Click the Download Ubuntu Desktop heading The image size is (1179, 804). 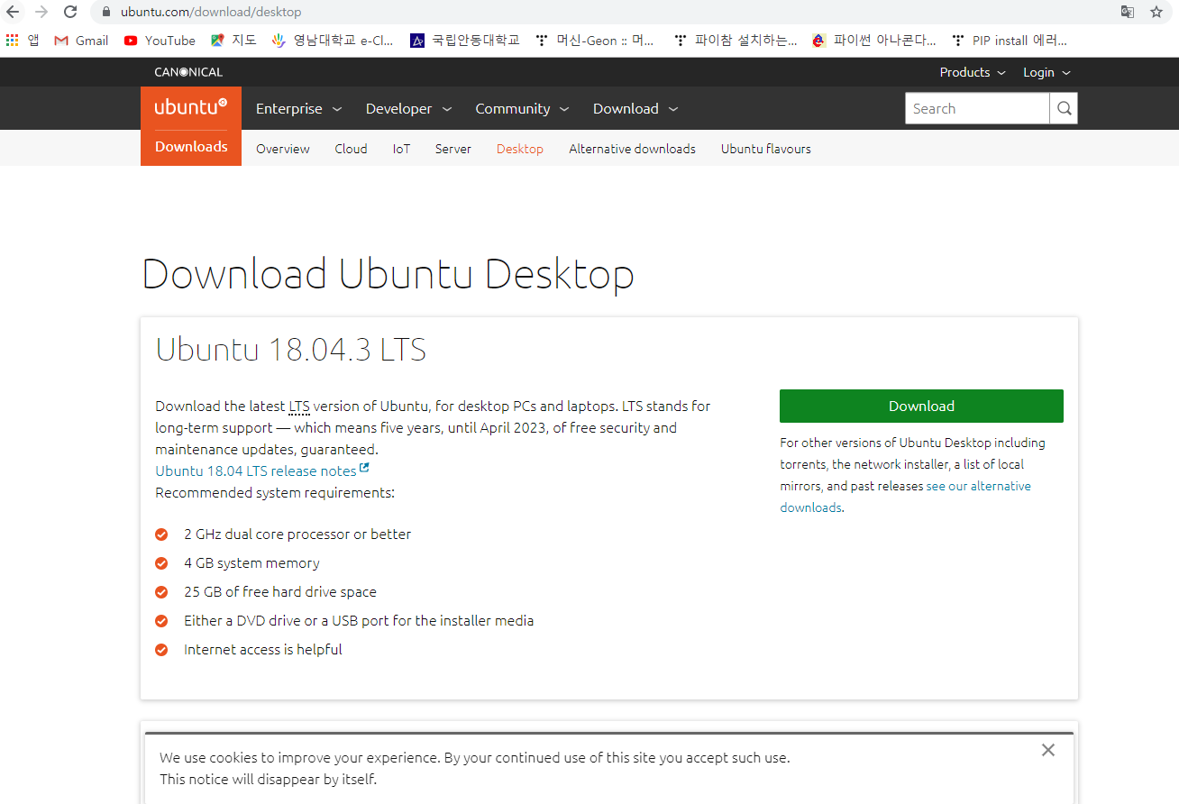pos(388,275)
